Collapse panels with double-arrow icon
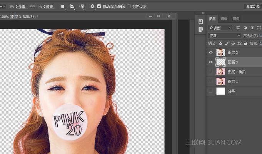The width and height of the screenshot is (262, 154). tap(203, 13)
